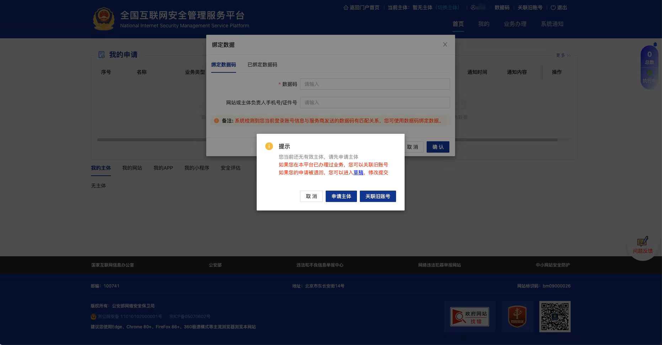Click the 政府网站找错 badge
Image resolution: width=662 pixels, height=345 pixels.
click(x=469, y=317)
